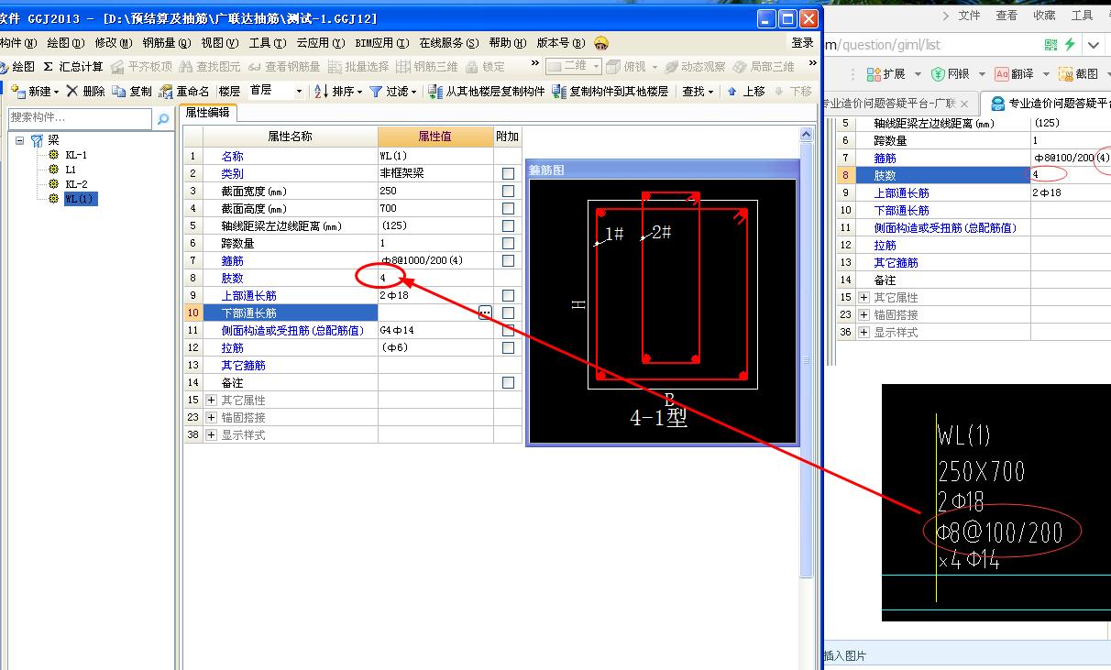Screen dimensions: 1111x670
Task: Open the 钢筋量(Q) menu
Action: [x=167, y=43]
